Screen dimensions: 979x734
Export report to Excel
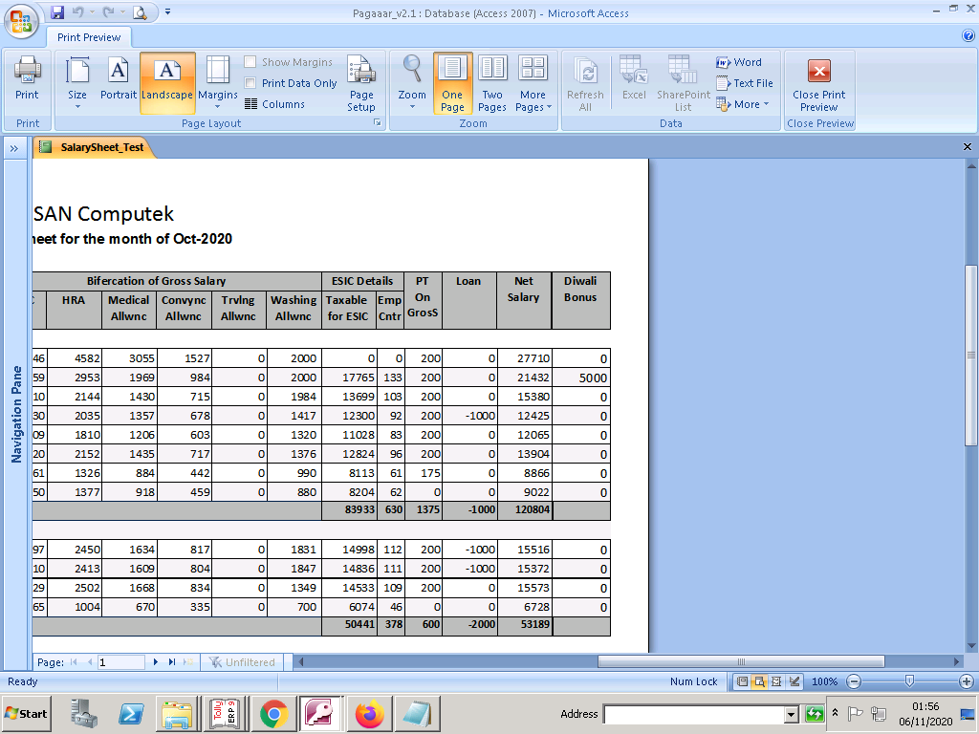click(x=634, y=78)
